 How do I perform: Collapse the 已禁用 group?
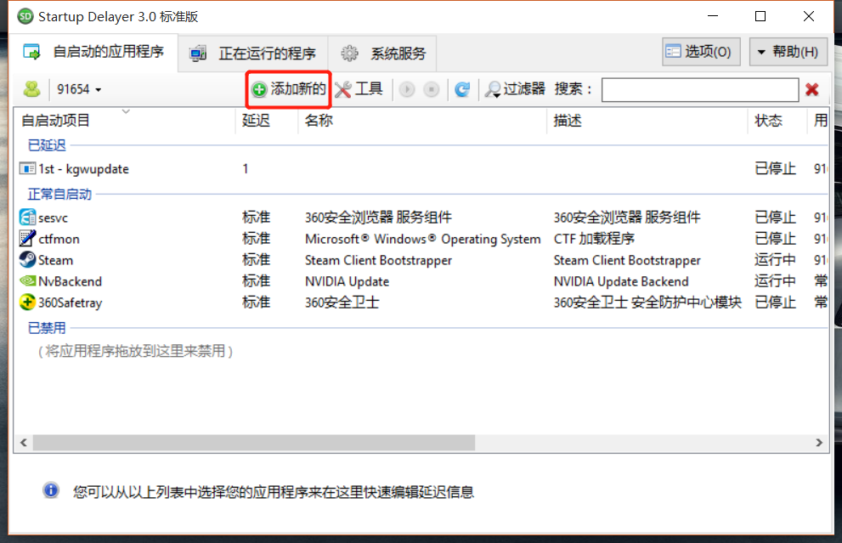47,328
